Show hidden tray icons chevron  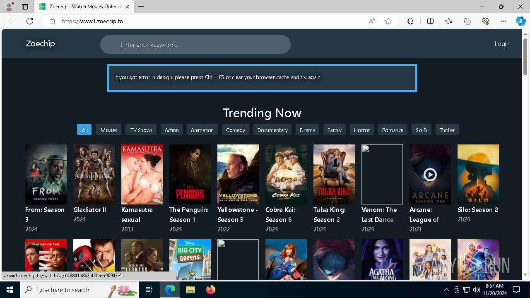tap(446, 290)
